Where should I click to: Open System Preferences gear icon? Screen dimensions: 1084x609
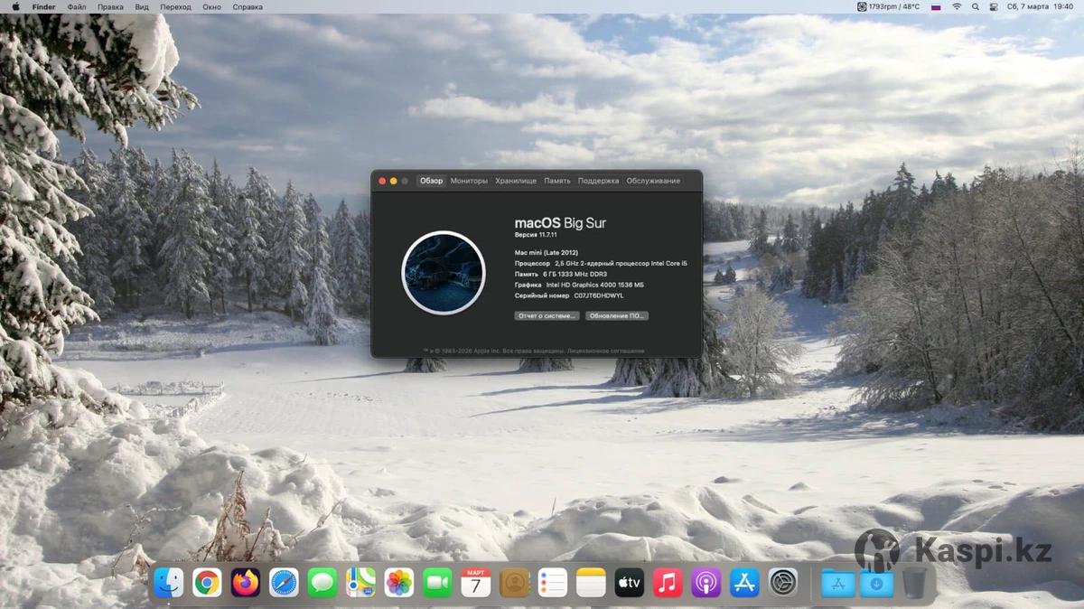click(782, 583)
